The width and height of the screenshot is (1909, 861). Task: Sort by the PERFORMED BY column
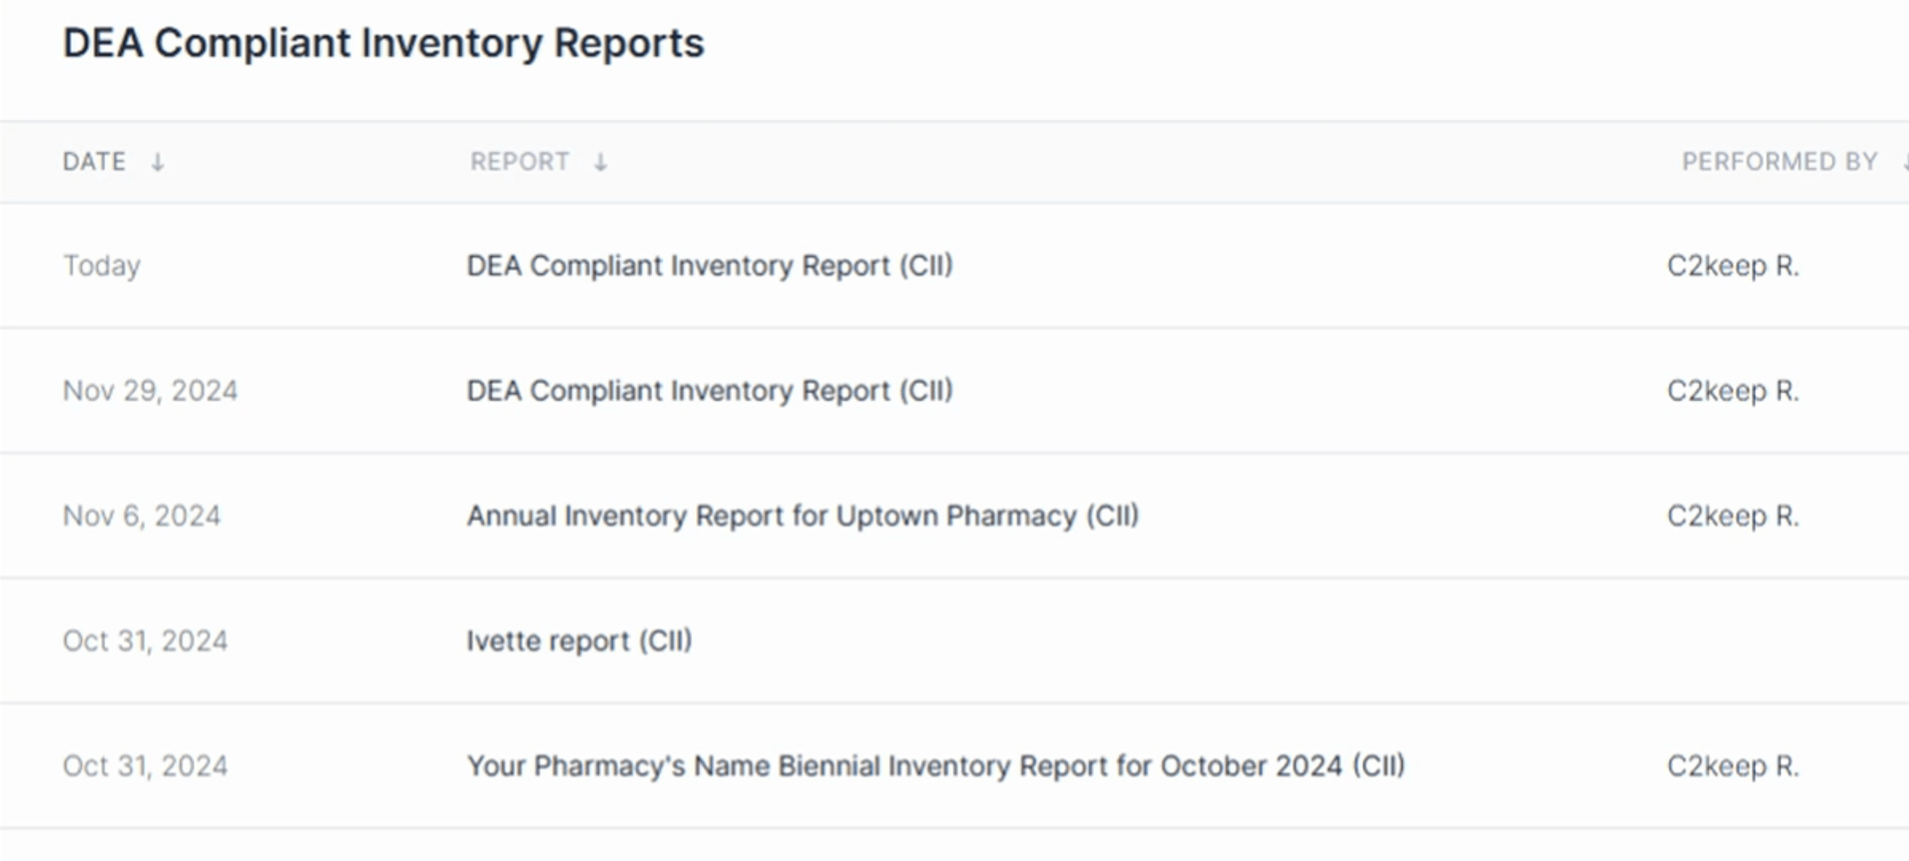(1780, 161)
